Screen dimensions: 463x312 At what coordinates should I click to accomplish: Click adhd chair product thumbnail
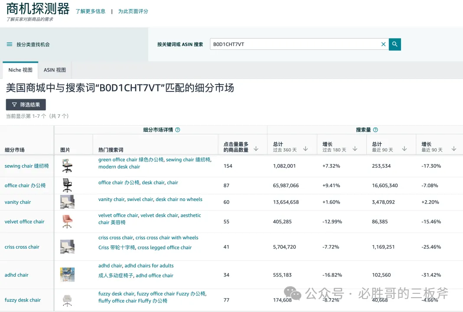[67, 275]
